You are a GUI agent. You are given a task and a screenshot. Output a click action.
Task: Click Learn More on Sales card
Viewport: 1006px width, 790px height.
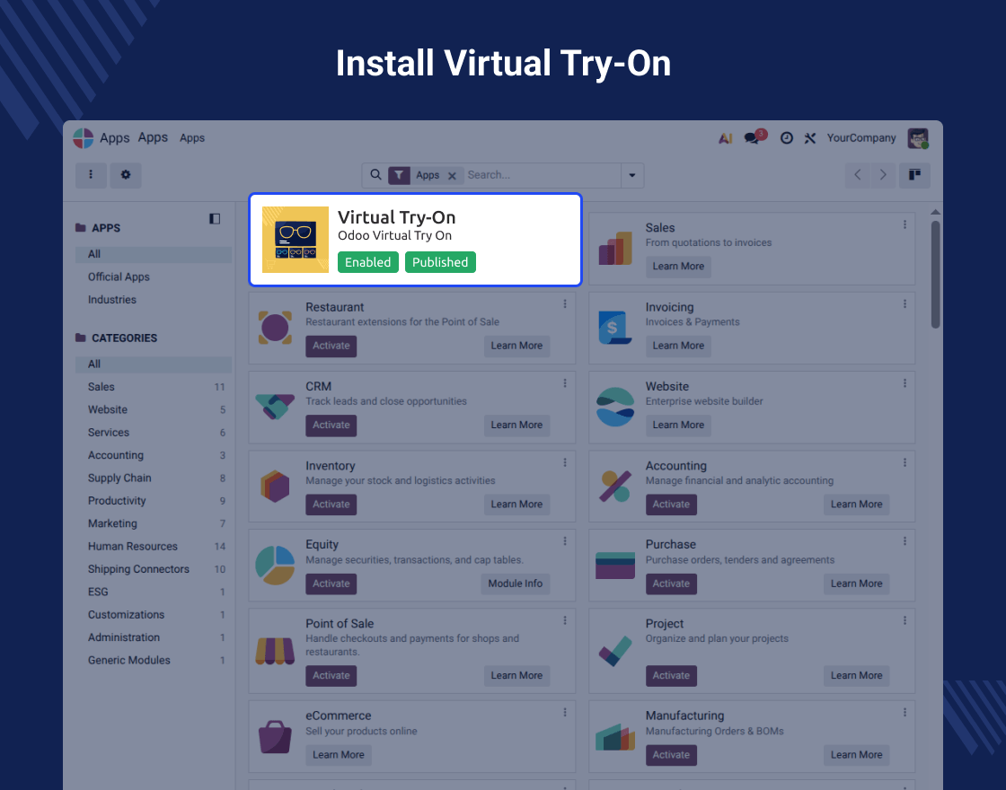pyautogui.click(x=678, y=266)
